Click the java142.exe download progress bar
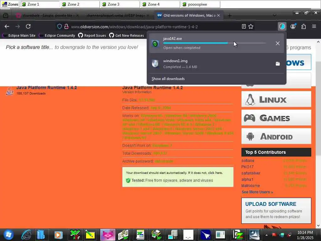The height and width of the screenshot is (241, 321). 214,43
